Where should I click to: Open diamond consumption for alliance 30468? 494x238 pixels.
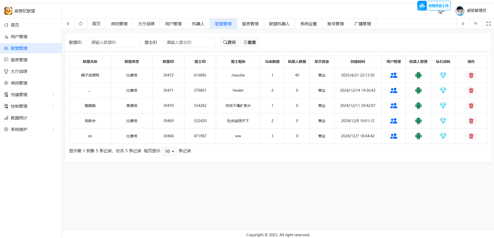(x=443, y=136)
